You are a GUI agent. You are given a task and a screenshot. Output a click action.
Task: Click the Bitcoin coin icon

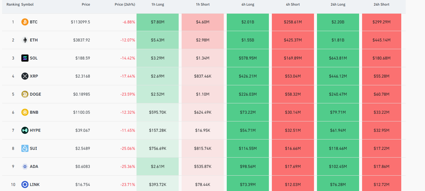coord(25,22)
